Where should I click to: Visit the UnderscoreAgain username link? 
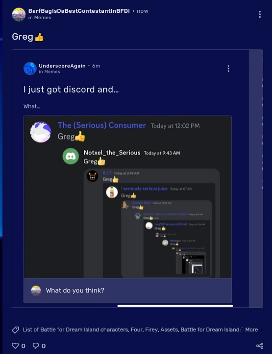pos(62,66)
